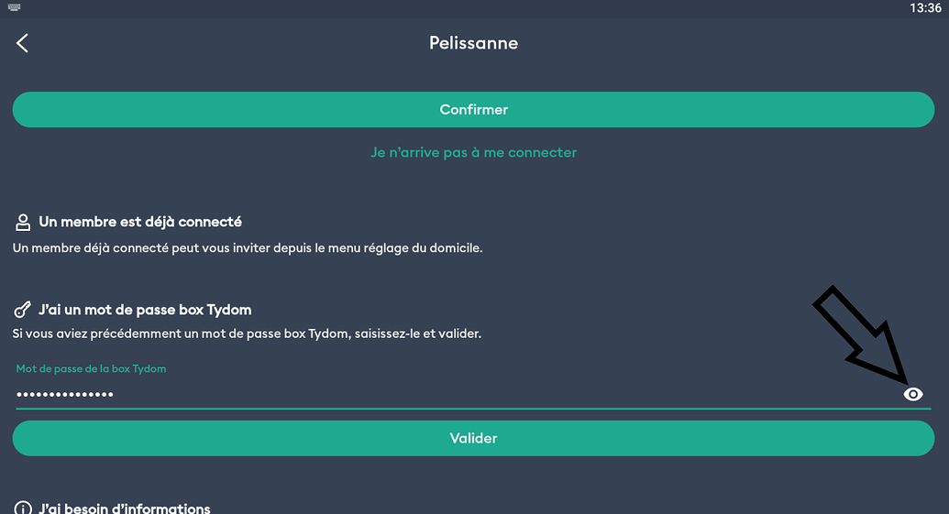Expand the "J'ai besoin d'informations" section
The width and height of the screenshot is (949, 514).
125,509
